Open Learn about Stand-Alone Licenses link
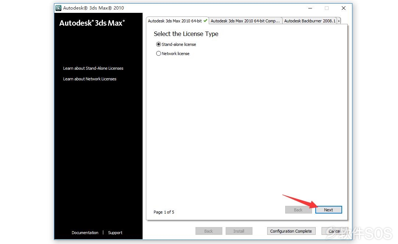This screenshot has width=398, height=244. tap(93, 68)
